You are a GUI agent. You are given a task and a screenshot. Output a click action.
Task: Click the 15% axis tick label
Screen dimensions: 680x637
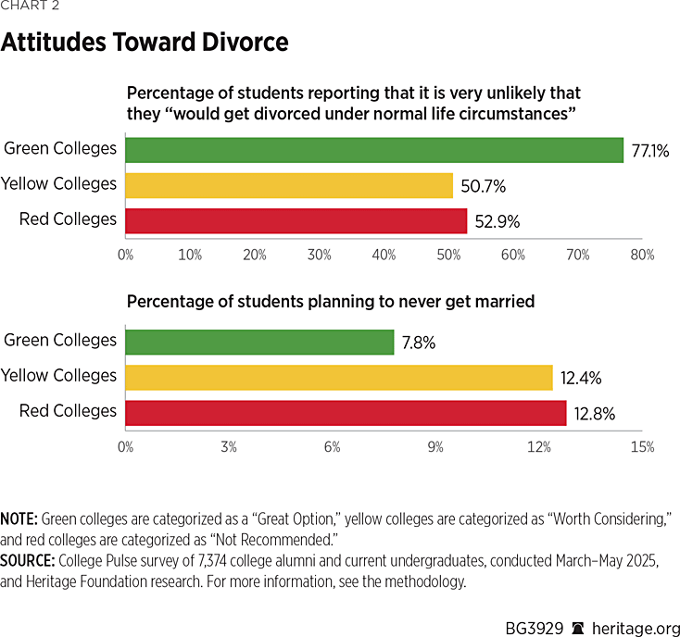642,446
